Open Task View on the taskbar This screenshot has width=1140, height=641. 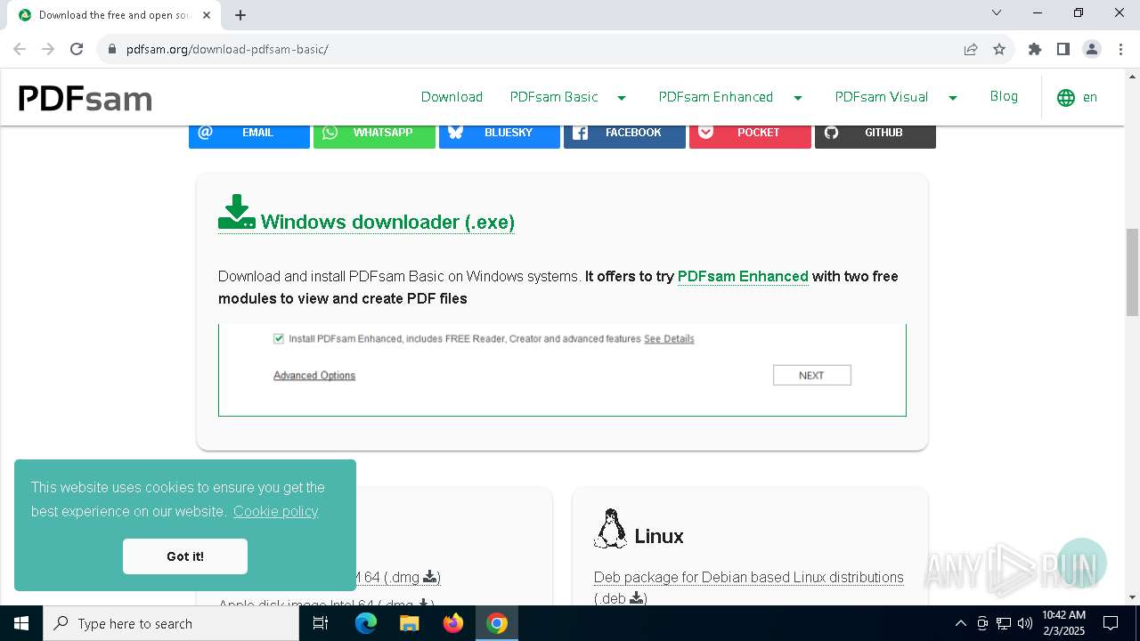click(321, 623)
